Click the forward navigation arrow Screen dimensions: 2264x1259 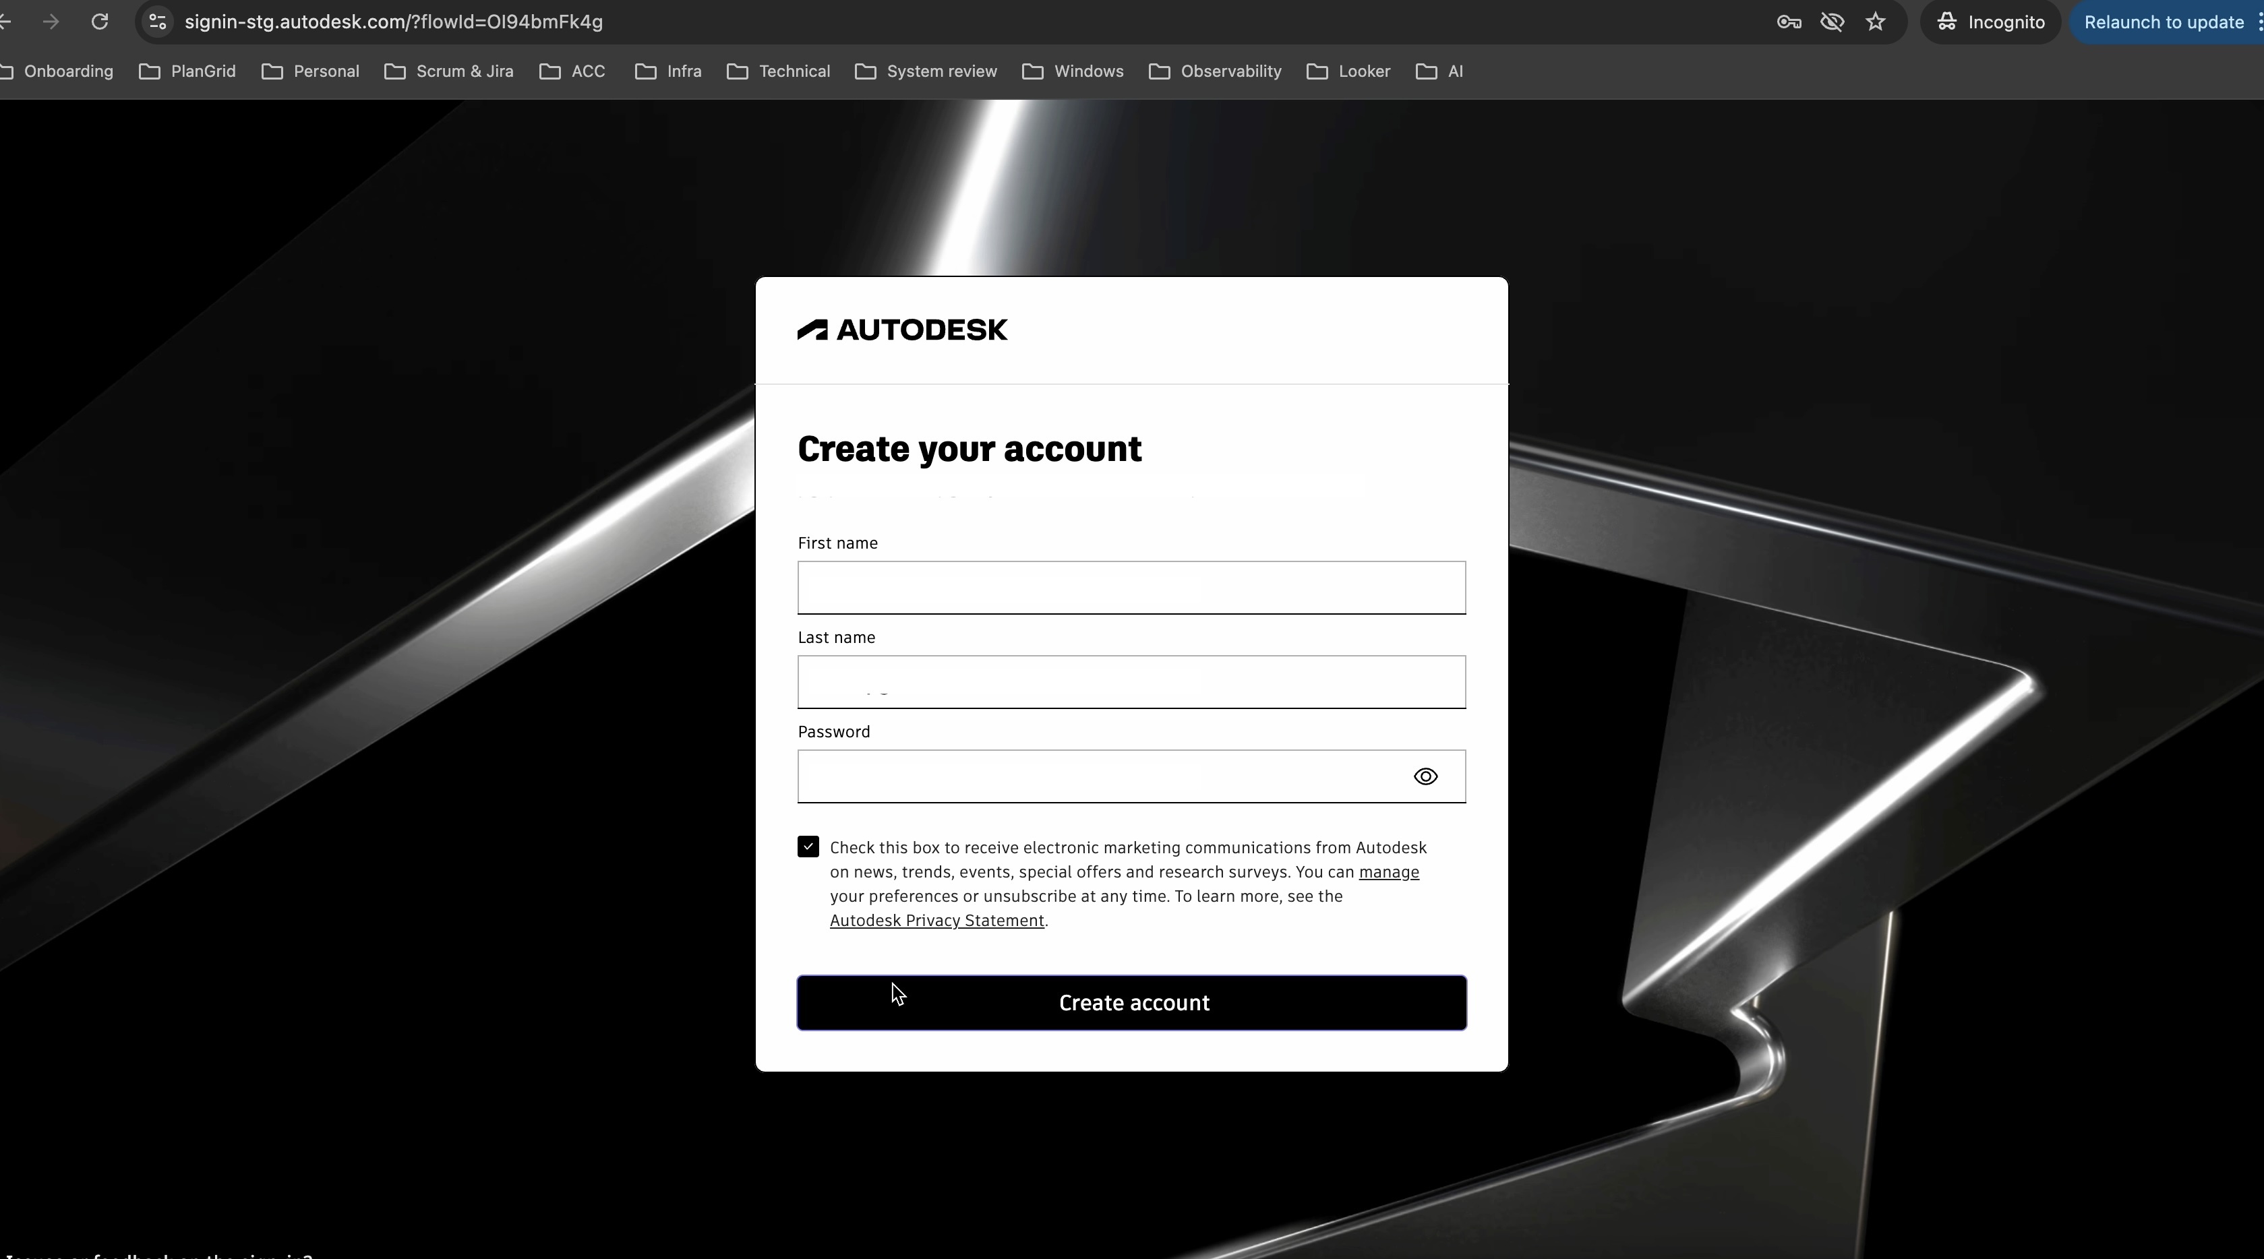51,21
